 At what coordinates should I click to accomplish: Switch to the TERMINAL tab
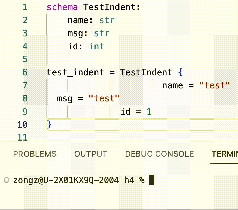(x=225, y=154)
